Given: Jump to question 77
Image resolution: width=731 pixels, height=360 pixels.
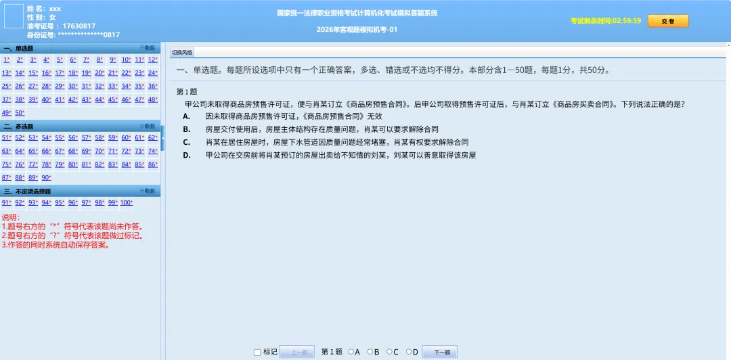Looking at the screenshot, I should coord(33,164).
